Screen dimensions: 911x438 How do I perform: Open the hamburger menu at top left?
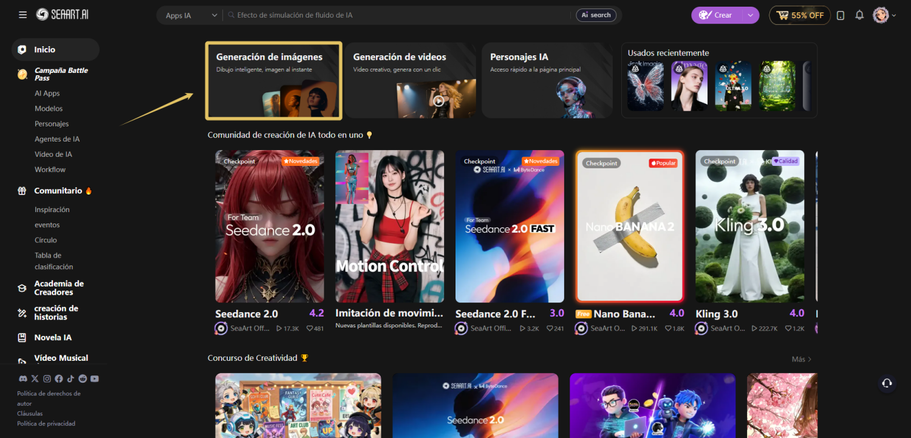tap(22, 15)
